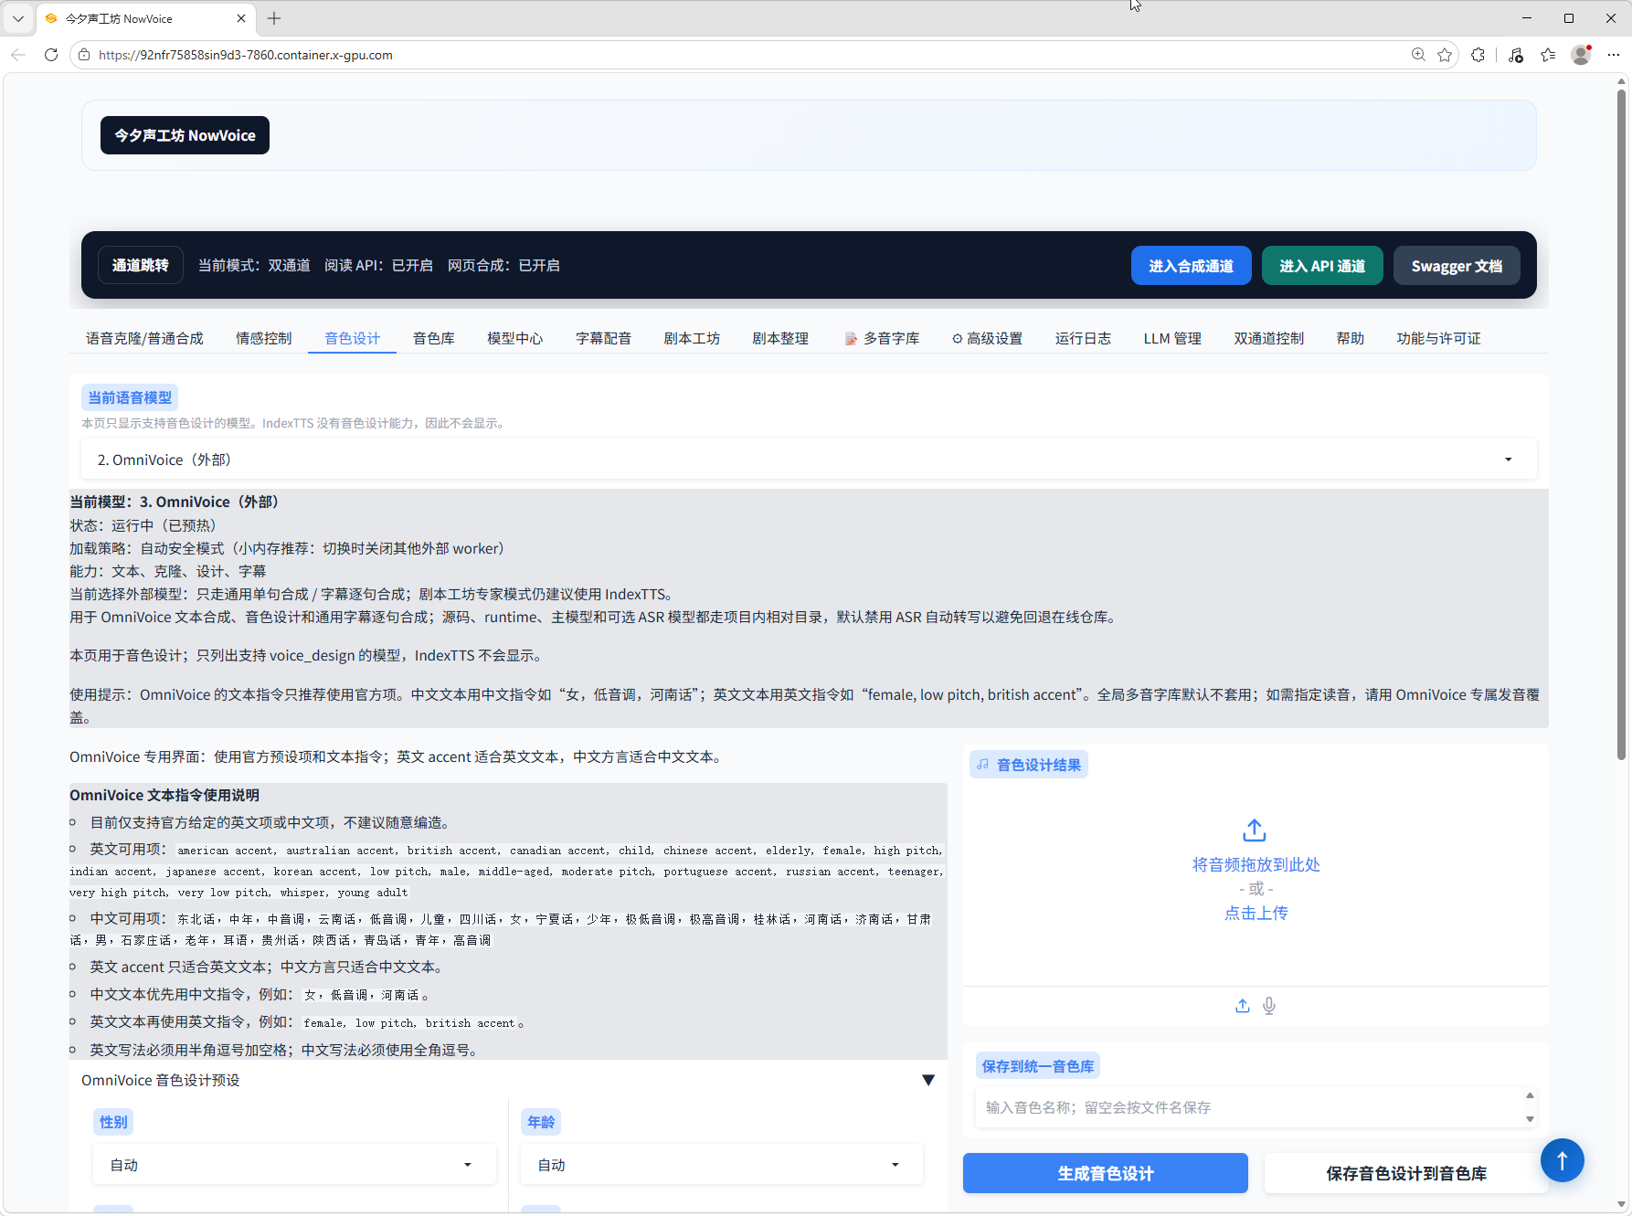Click the up arrow in 音色名称 field

[x=1530, y=1095]
